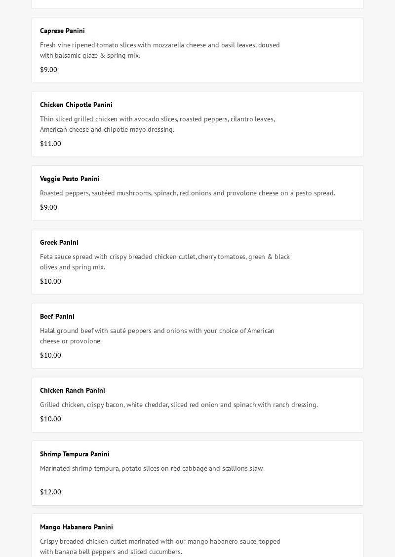The width and height of the screenshot is (395, 557).
Task: Click the Caprese Panini $9.00 price
Action: point(48,70)
